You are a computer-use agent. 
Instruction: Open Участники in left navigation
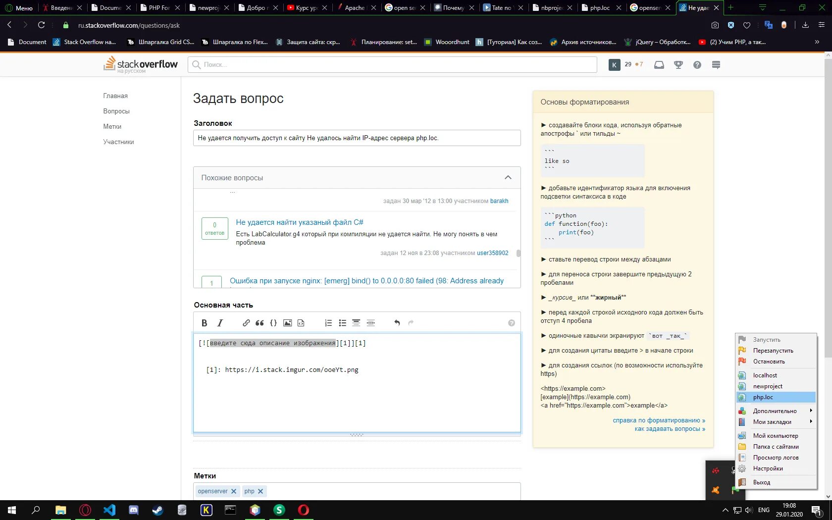coord(118,142)
